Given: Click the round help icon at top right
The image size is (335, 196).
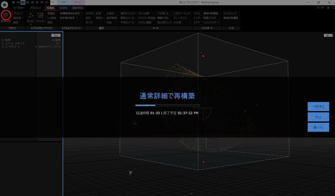Looking at the screenshot, I should tap(333, 8).
